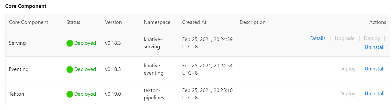Click Deploy in the Tekton row
392x110 pixels.
click(x=347, y=94)
